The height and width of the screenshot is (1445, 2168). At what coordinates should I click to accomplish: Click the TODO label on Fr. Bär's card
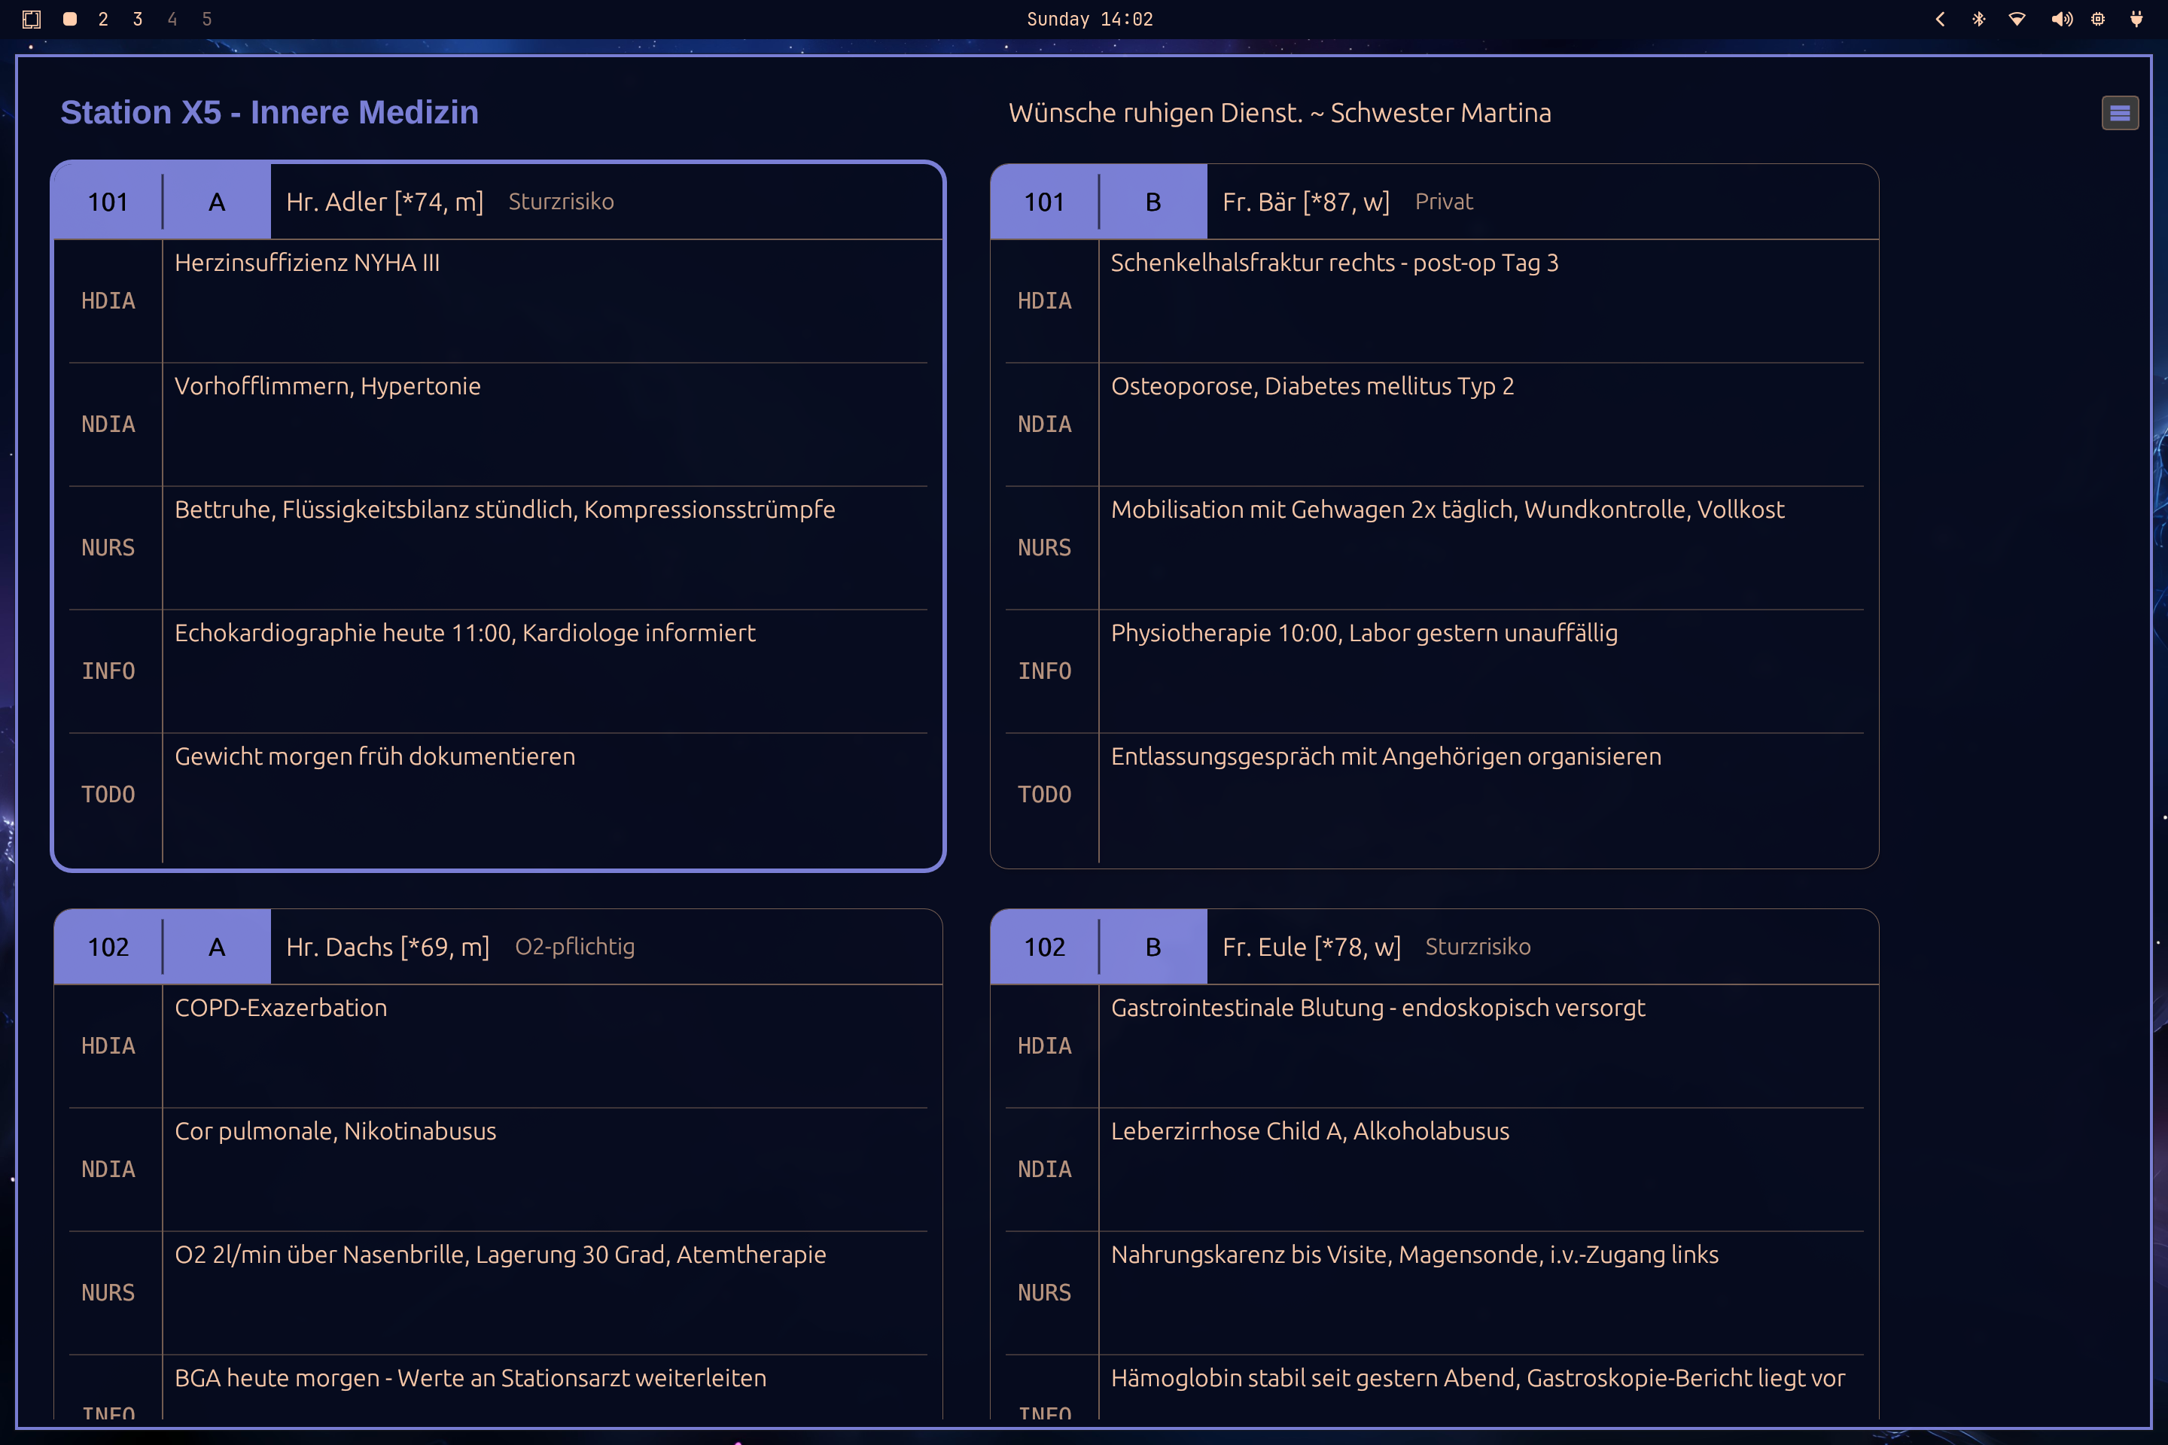pos(1044,795)
